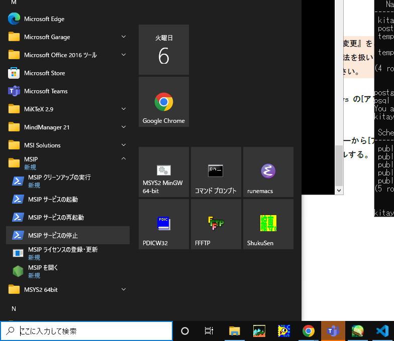Image resolution: width=394 pixels, height=341 pixels.
Task: Click the Visual Studio Code taskbar icon
Action: [382, 331]
